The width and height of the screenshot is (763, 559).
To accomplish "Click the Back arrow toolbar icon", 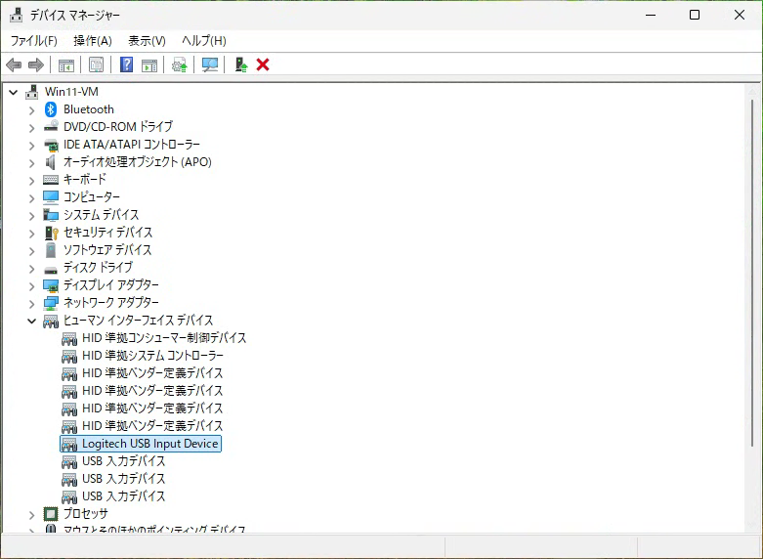I will tap(14, 64).
